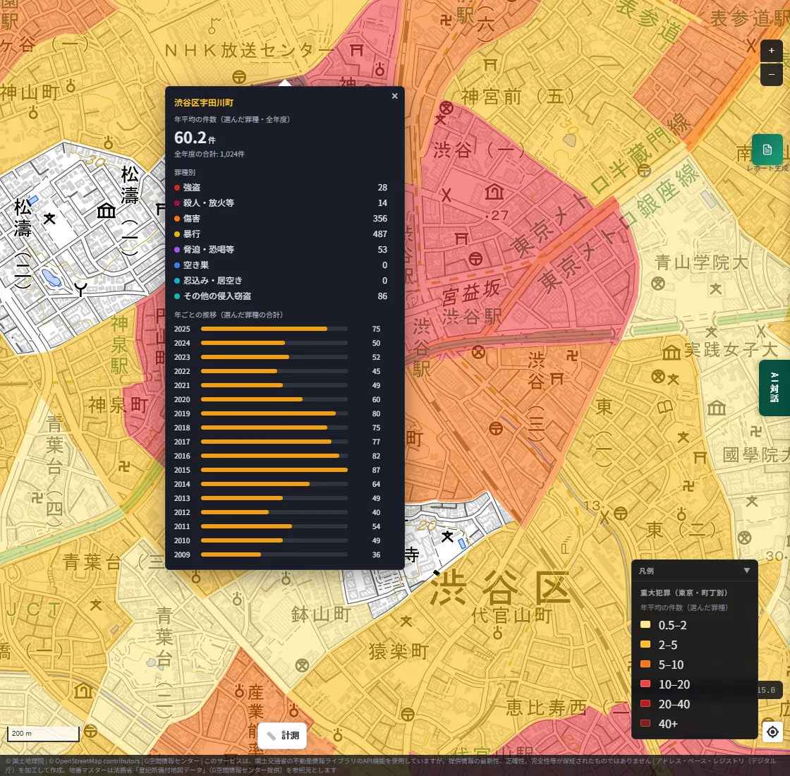The image size is (790, 776).
Task: Click the 松濤 museum map icon
Action: click(x=107, y=210)
